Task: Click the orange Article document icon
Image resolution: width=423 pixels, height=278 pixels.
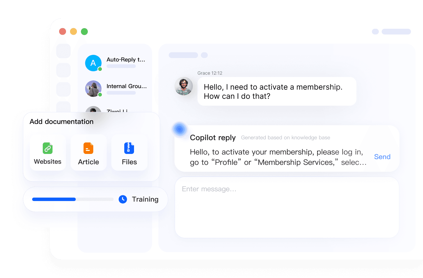Action: click(88, 148)
